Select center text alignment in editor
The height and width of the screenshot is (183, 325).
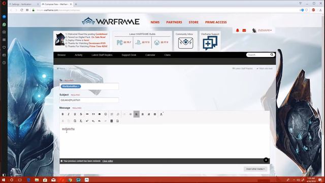(143, 114)
